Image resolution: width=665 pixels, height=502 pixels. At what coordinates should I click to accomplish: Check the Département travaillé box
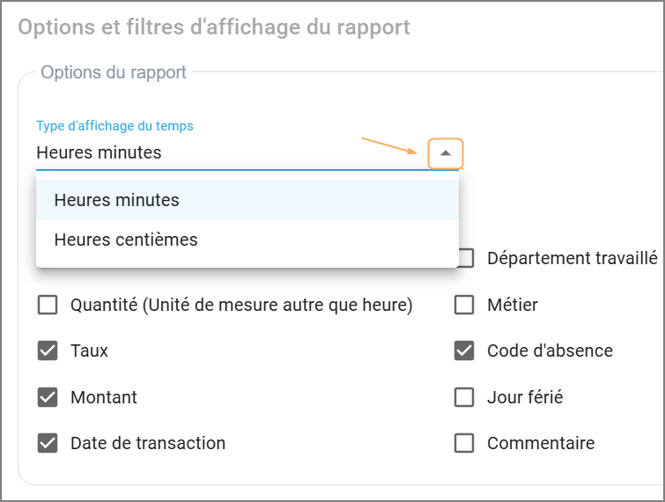464,258
